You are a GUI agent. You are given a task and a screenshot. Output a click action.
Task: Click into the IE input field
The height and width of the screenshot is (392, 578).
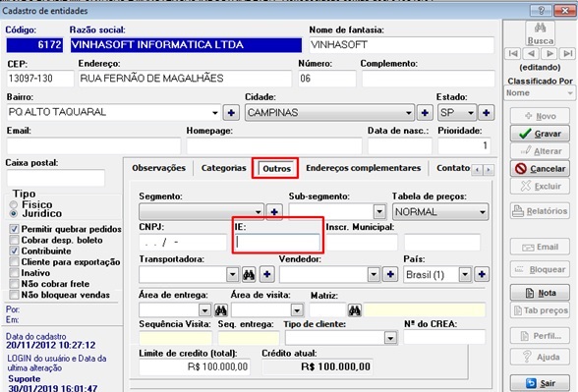click(277, 243)
